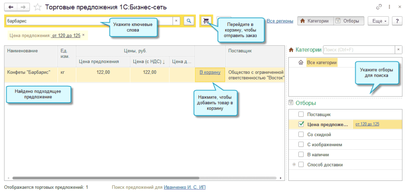Switch to Категории panel toggle
The width and height of the screenshot is (409, 194).
click(315, 21)
